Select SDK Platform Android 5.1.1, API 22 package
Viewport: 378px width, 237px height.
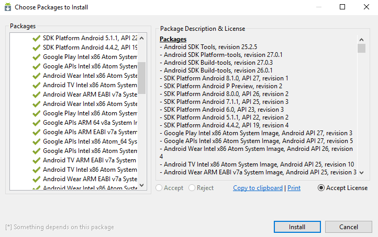[90, 38]
